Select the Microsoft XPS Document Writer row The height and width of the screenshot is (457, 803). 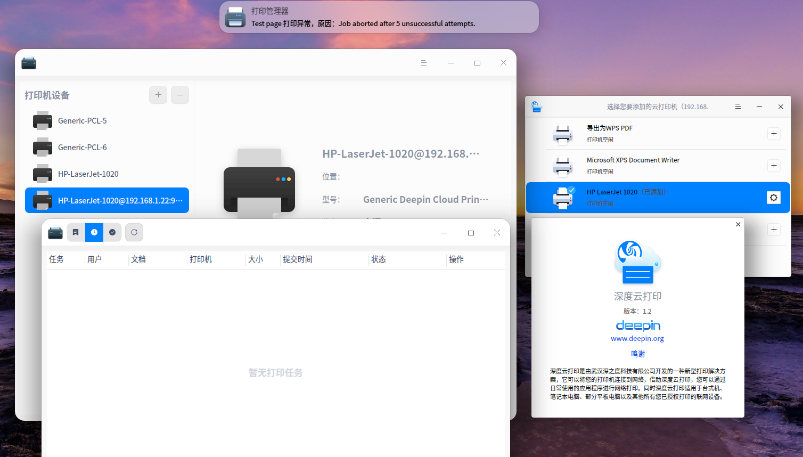(x=658, y=166)
